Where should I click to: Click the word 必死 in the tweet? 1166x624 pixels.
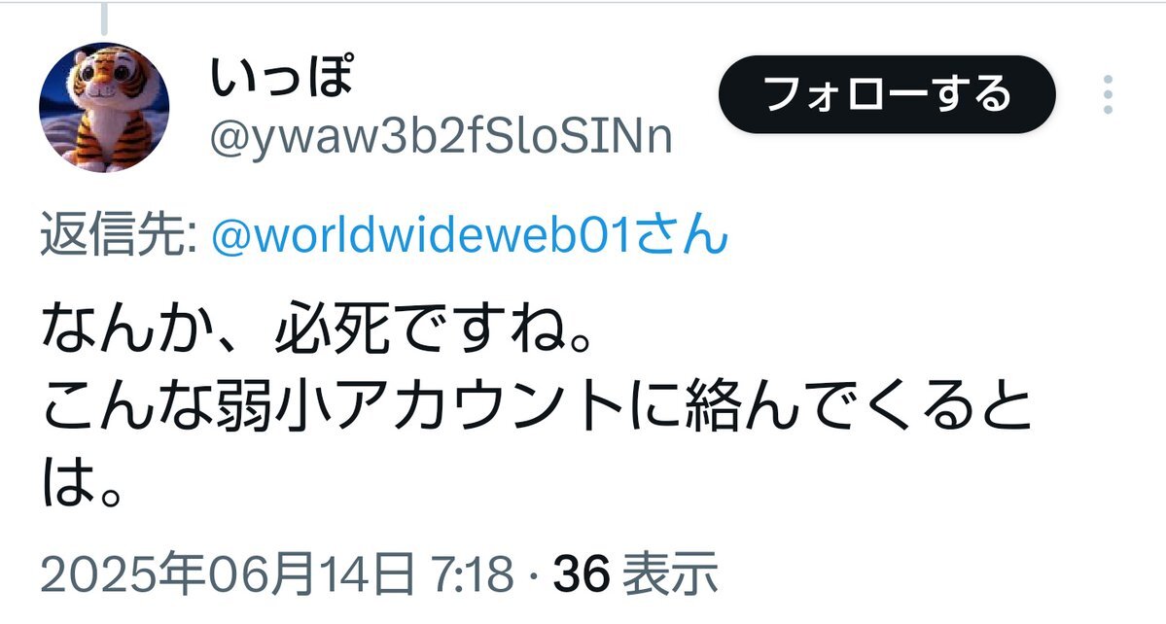(x=332, y=329)
